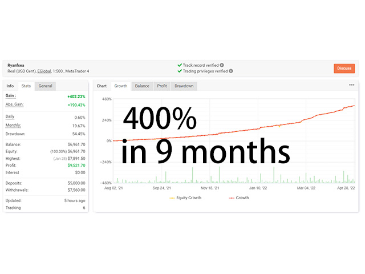The image size is (365, 274).
Task: Open chart options three-dots menu
Action: 351,85
